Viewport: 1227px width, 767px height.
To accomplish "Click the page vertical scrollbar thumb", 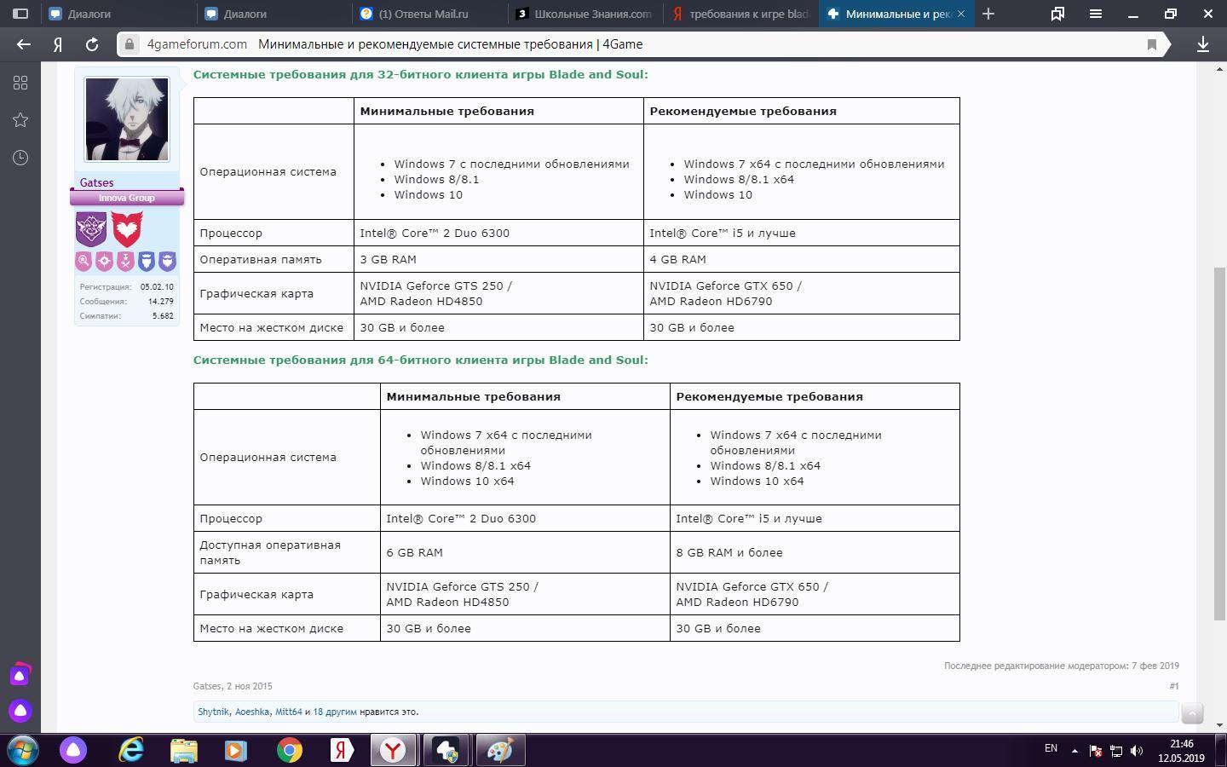I will 1219,443.
